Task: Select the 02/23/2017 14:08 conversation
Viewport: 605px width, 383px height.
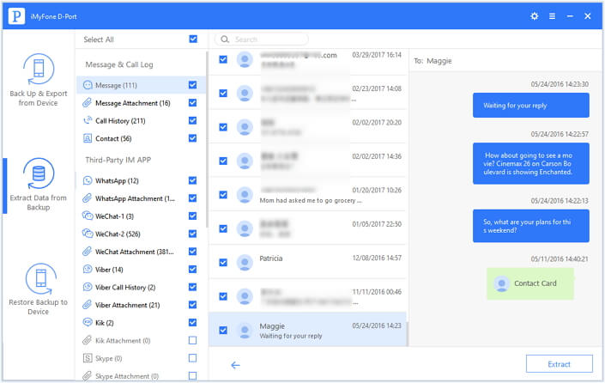Action: 307,93
